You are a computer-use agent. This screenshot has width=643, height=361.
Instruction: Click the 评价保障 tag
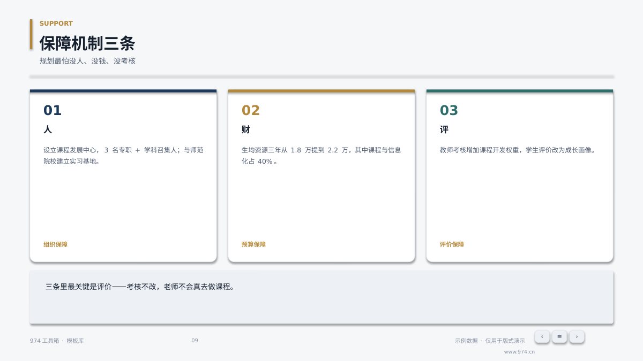click(452, 244)
